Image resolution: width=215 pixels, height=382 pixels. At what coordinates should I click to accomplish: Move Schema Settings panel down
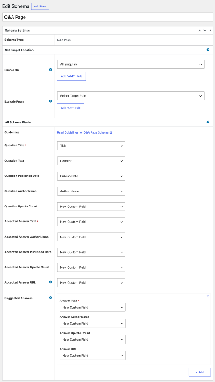coord(205,31)
